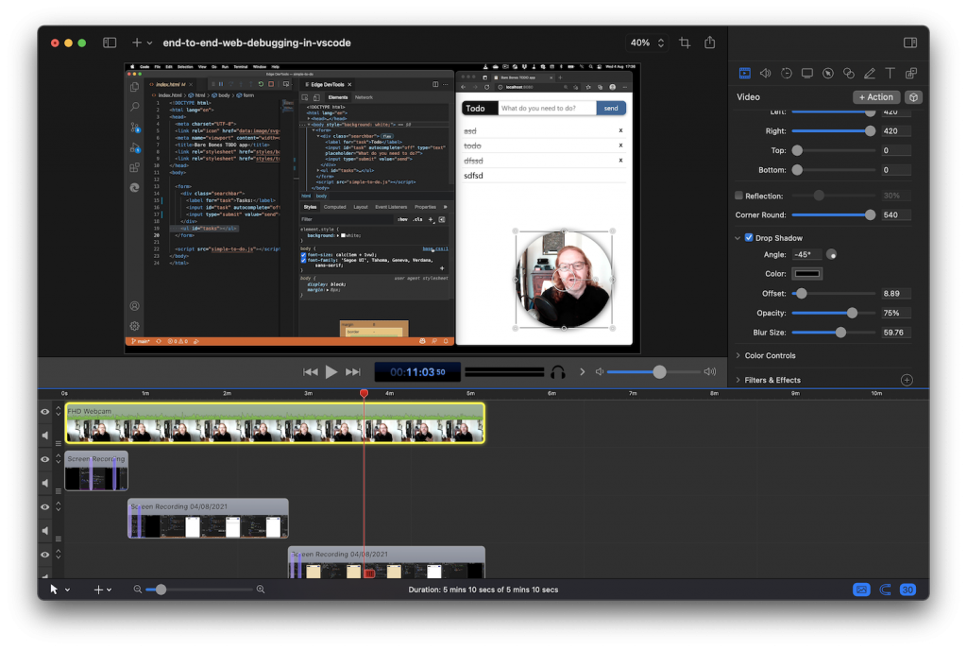The width and height of the screenshot is (967, 650).
Task: Toggle the right properties panel icon
Action: 910,43
